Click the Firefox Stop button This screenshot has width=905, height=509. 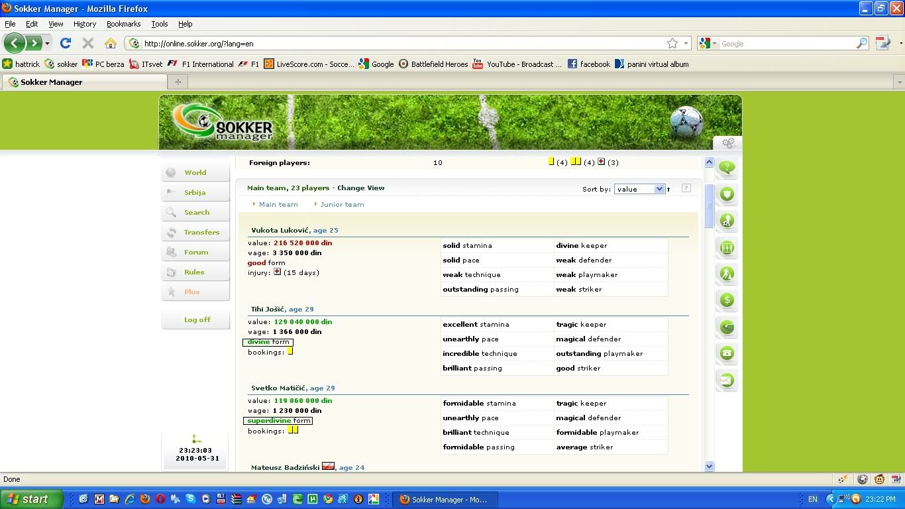pos(87,43)
